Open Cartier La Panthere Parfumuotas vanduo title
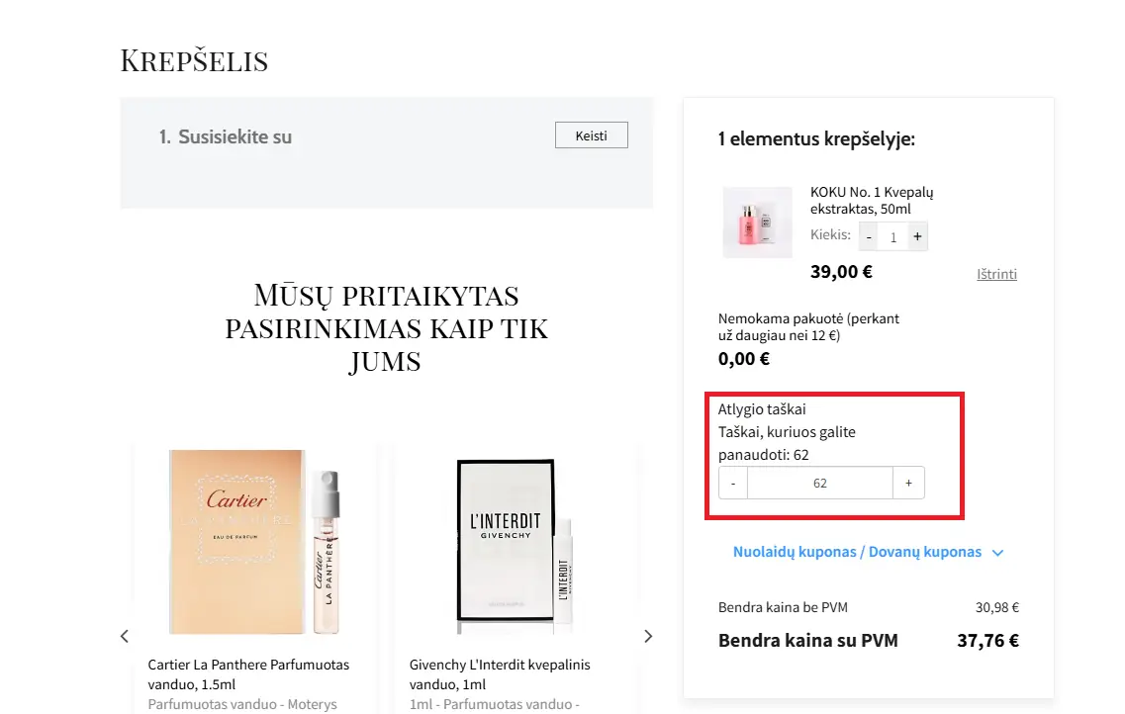 point(248,673)
